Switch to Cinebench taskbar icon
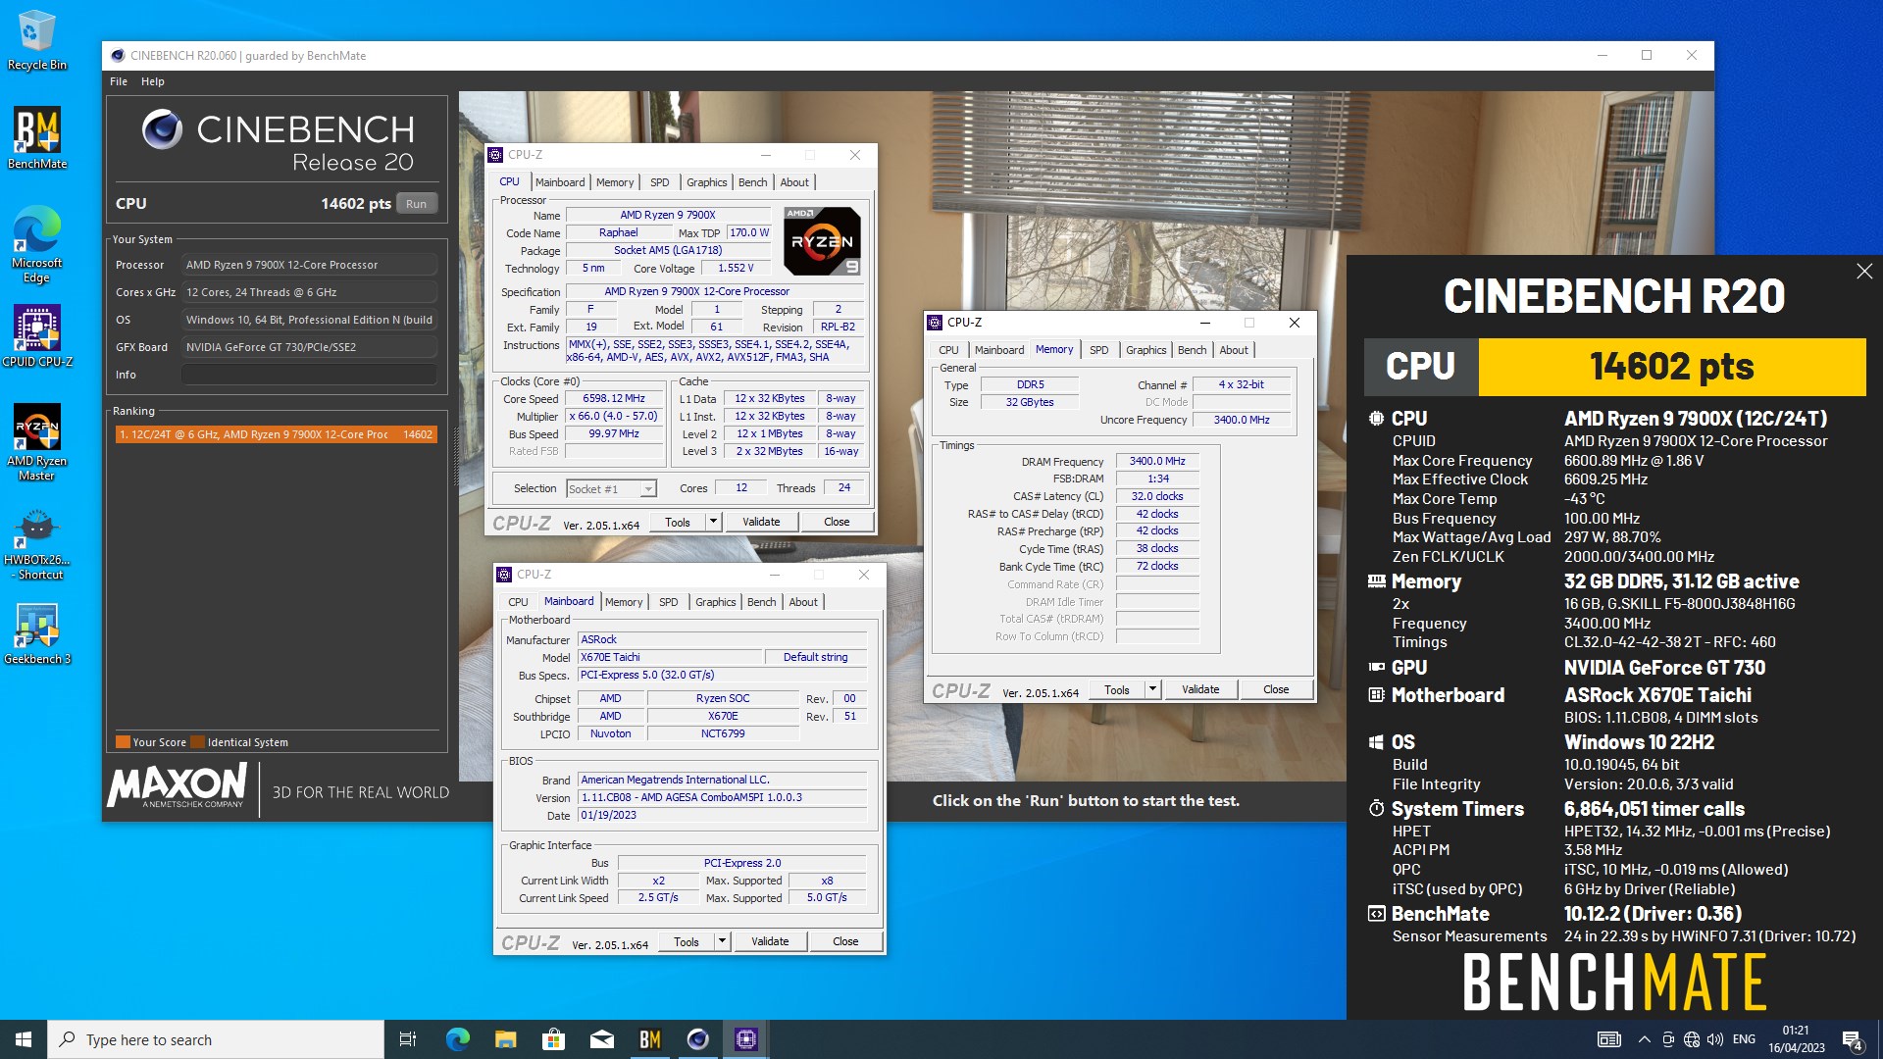Image resolution: width=1883 pixels, height=1059 pixels. pos(697,1039)
